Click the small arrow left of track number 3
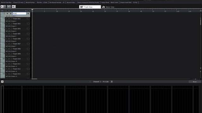This screenshot has height=113, width=202. (1, 23)
